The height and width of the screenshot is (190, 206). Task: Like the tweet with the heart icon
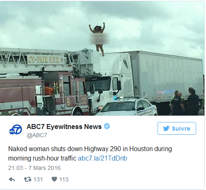coord(54,179)
